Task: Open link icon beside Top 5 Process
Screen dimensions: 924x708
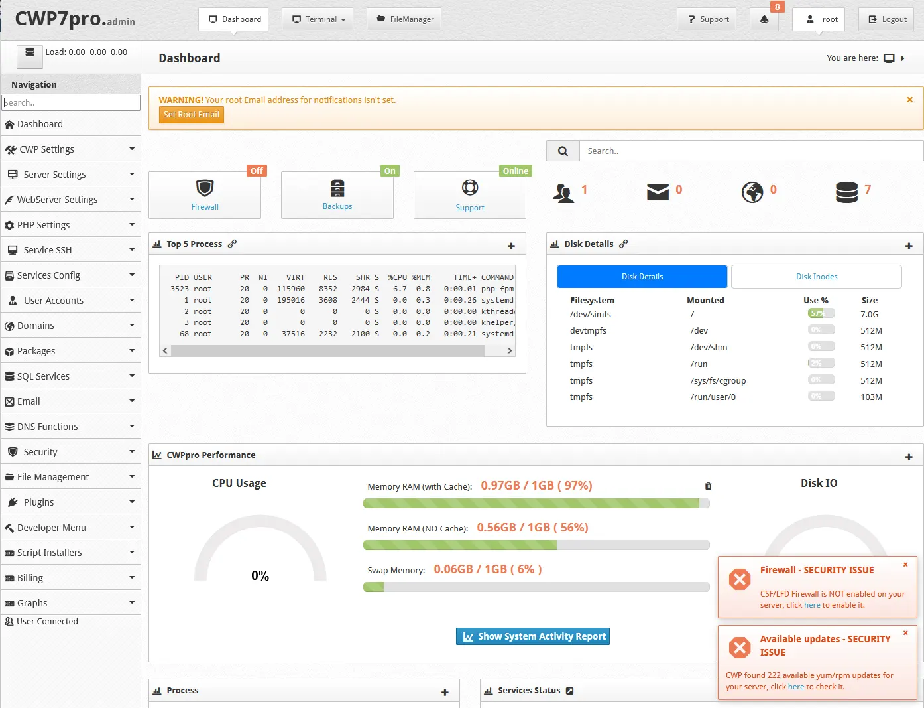Action: click(x=232, y=244)
